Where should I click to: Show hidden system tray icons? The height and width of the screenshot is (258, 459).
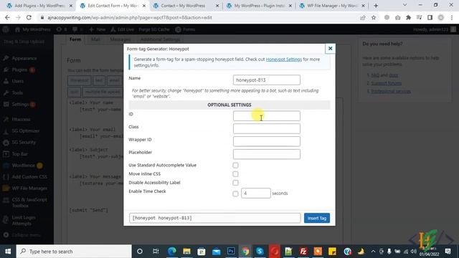(373, 252)
